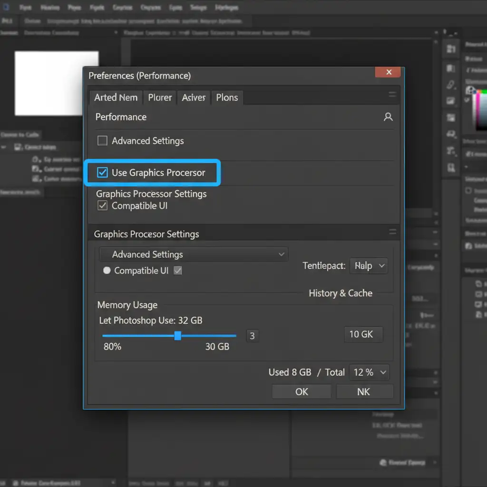
Task: Select the Compatible UI radio button
Action: (x=107, y=271)
